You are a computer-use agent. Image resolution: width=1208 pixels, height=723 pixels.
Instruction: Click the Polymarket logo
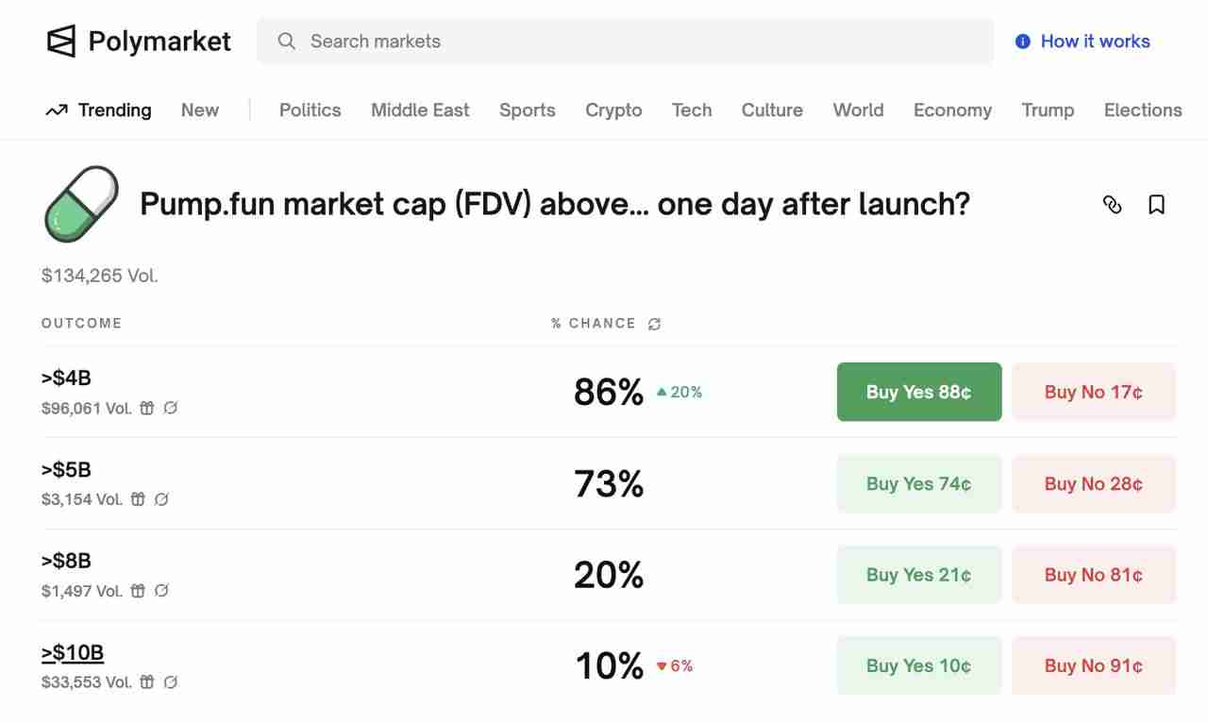[x=137, y=41]
